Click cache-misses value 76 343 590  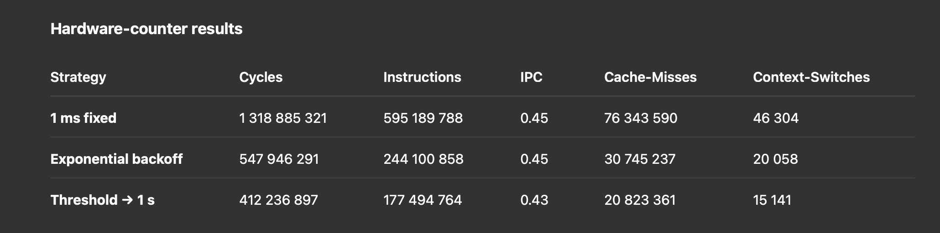tap(641, 118)
